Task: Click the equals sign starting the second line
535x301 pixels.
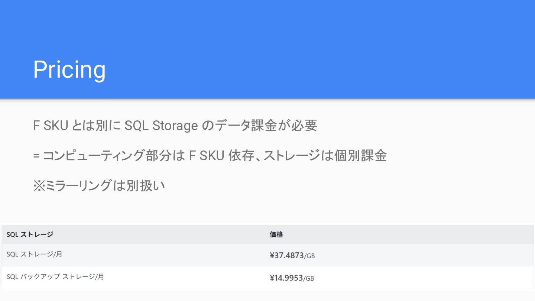Action: pyautogui.click(x=36, y=156)
